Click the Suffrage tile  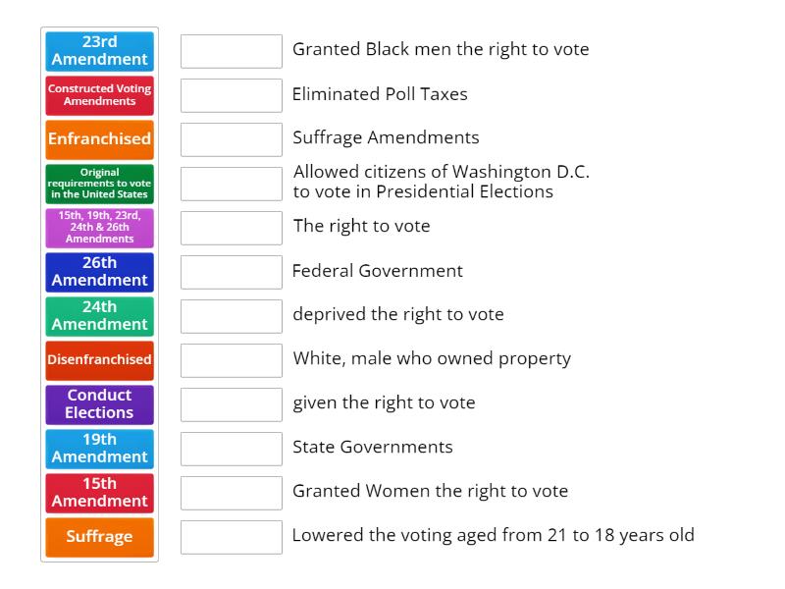(99, 537)
